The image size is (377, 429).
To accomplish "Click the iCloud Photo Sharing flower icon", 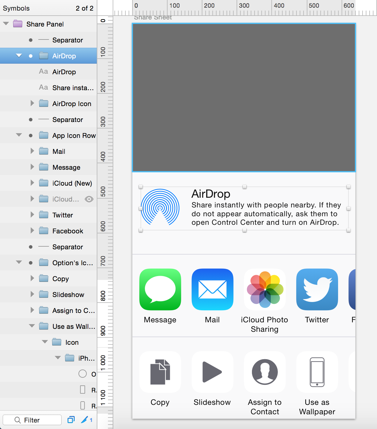I will (265, 289).
